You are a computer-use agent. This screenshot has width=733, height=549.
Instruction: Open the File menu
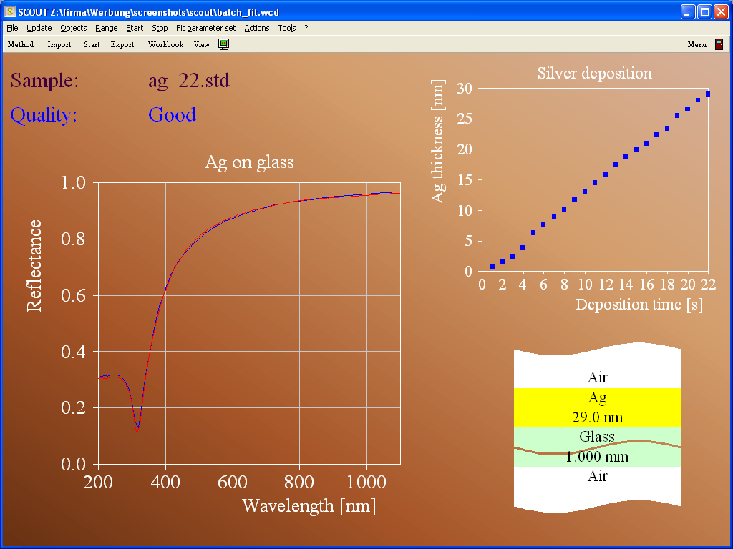coord(12,28)
